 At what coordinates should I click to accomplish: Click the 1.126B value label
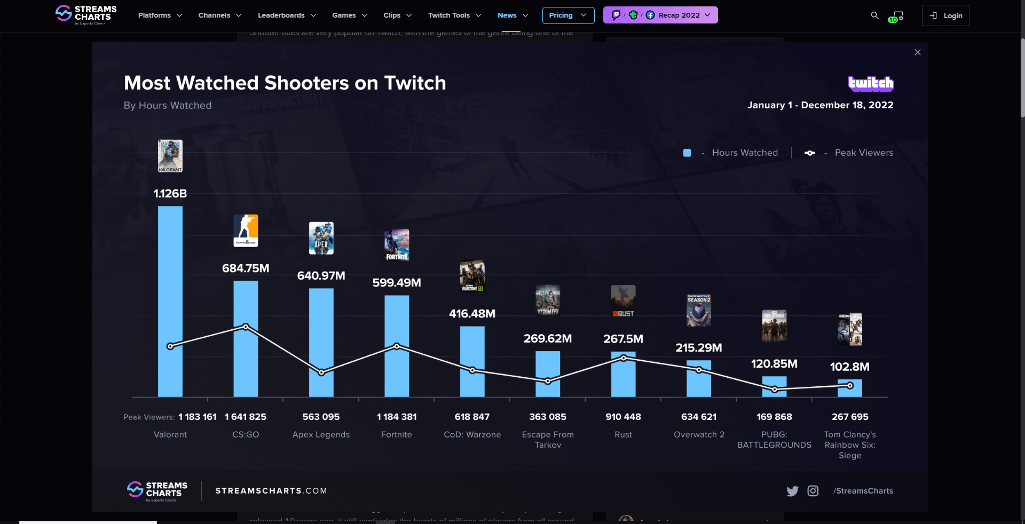click(x=170, y=194)
